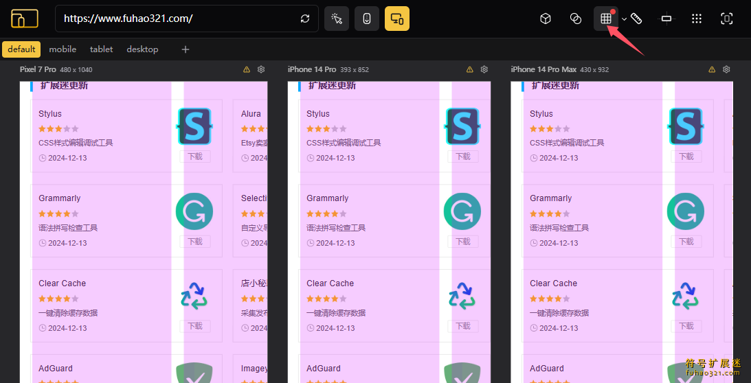Click Grammarly 2024-12-13 date in Pixel 7 Pro
751x383 pixels.
[63, 243]
